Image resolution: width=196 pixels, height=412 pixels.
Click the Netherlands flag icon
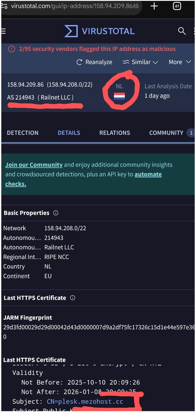point(119,97)
